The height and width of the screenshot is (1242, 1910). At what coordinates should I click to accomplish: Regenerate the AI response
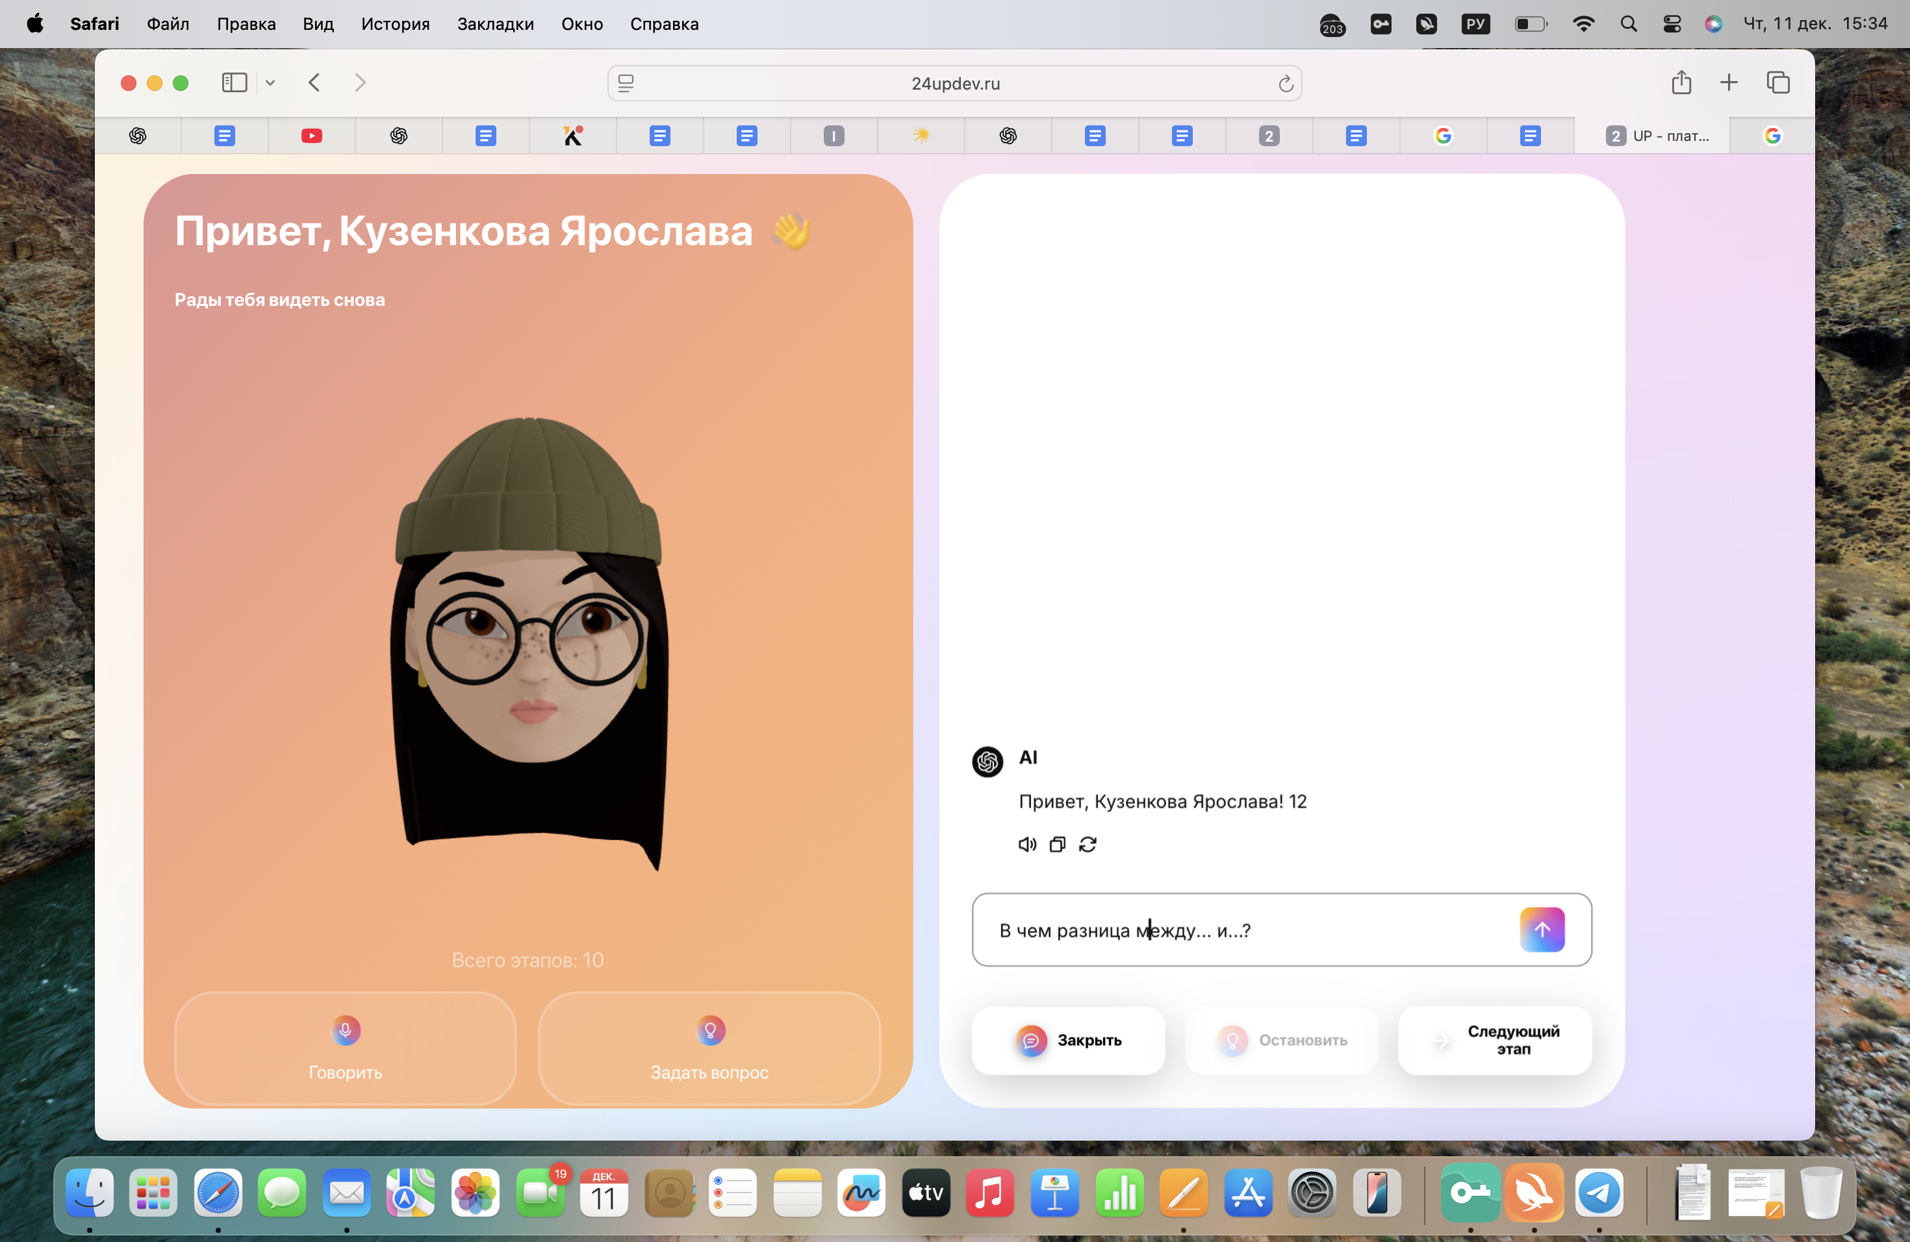coord(1088,844)
